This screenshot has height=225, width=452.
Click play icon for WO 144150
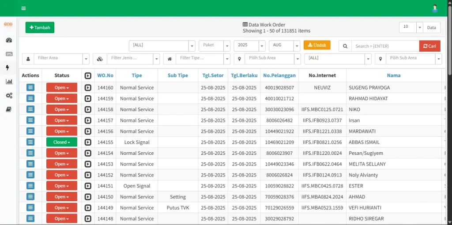click(x=88, y=197)
